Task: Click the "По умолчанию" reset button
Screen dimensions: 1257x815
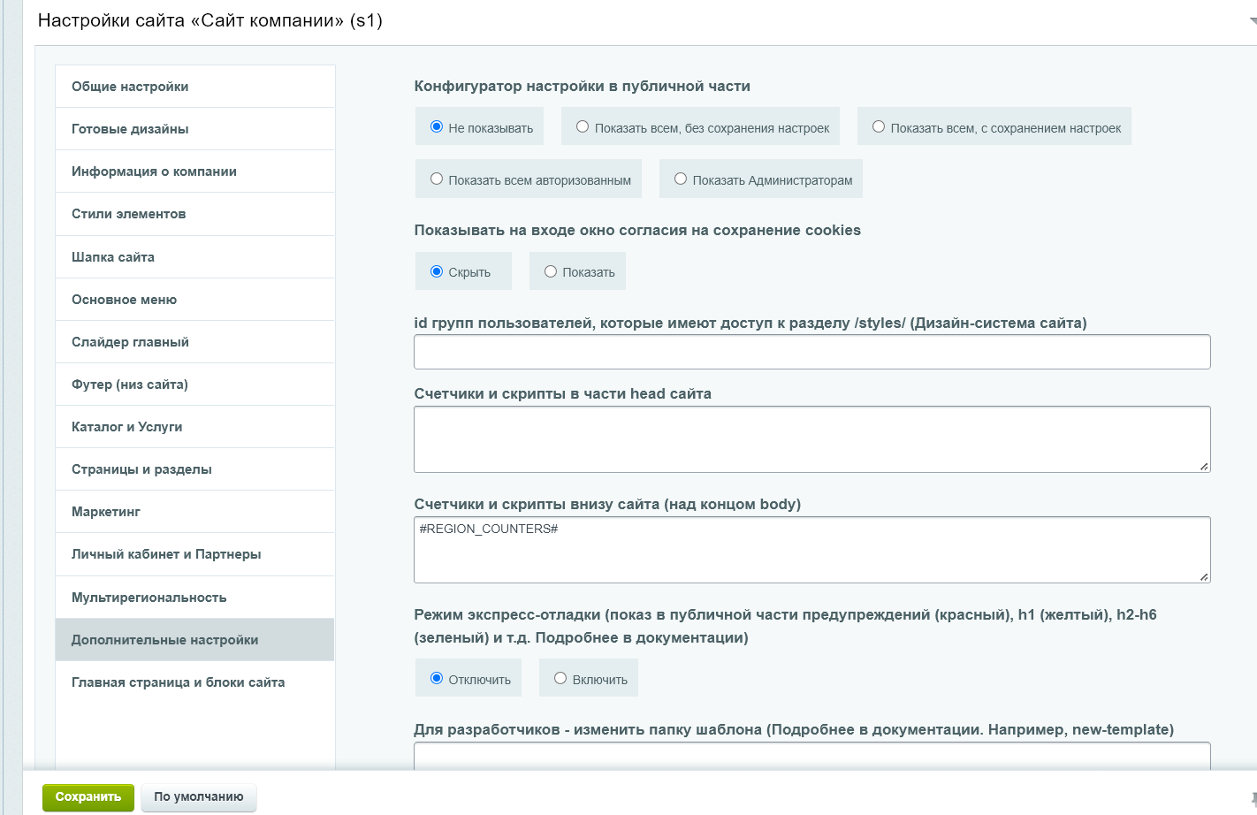Action: tap(198, 797)
